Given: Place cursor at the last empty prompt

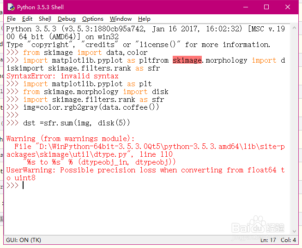Looking at the screenshot, I should [x=23, y=185].
